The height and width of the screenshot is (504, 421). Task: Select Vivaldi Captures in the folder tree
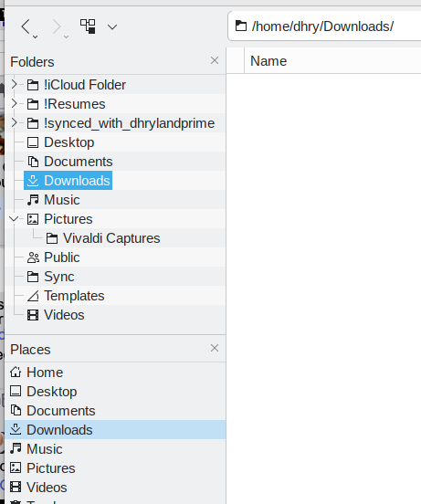[x=103, y=238]
